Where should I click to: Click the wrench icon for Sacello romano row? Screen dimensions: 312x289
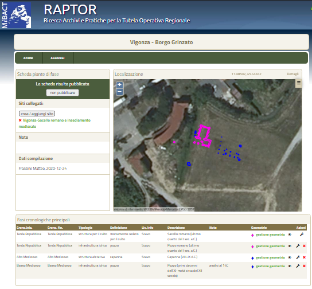pos(302,235)
